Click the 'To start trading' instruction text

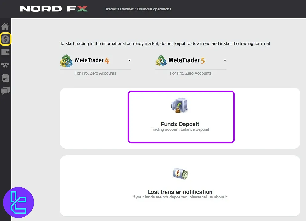(165, 43)
